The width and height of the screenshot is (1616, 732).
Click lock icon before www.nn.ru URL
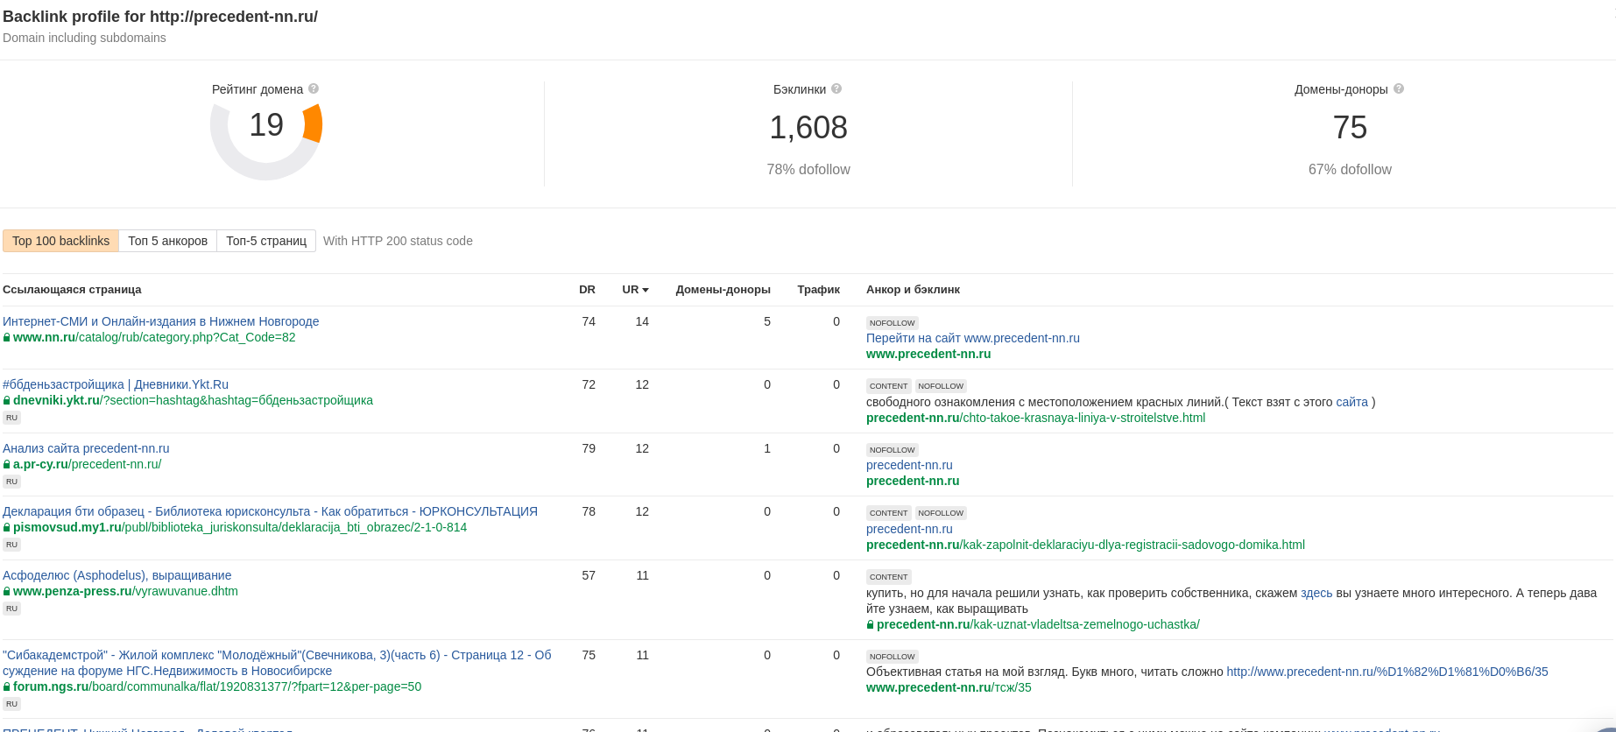pos(7,338)
